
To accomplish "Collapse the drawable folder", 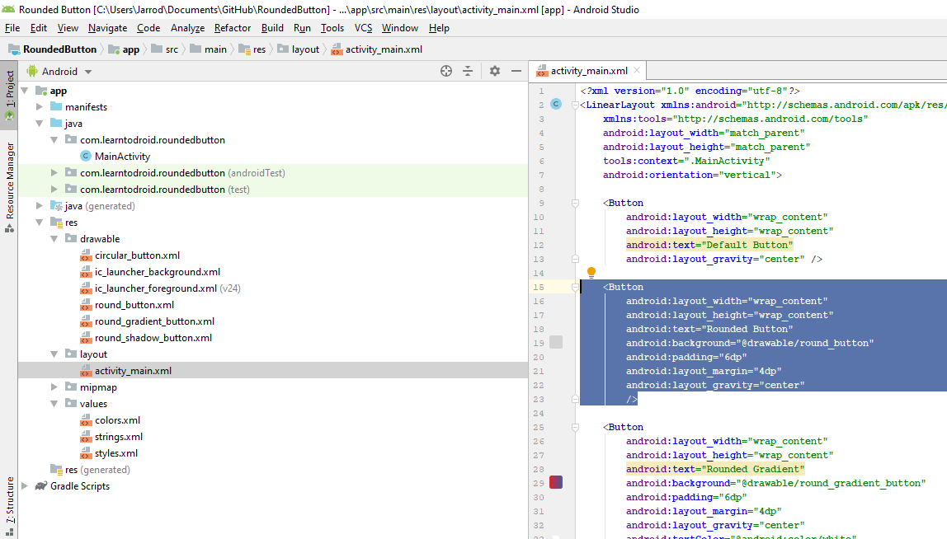I will coord(54,239).
